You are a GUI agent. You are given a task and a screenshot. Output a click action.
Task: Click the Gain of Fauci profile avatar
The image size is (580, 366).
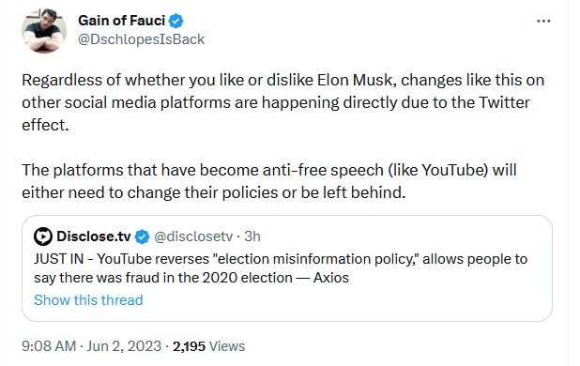(44, 31)
